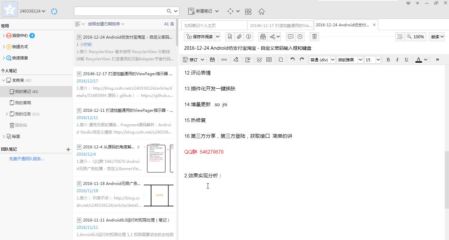Image resolution: width=449 pixels, height=240 pixels.
Task: Delete the note with trash icon
Action: [x=315, y=37]
